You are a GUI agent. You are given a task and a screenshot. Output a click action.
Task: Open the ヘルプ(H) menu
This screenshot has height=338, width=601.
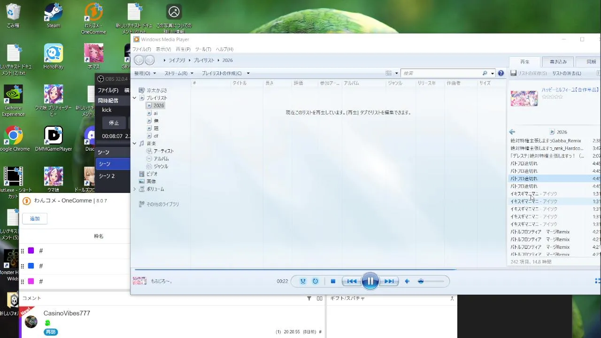pyautogui.click(x=224, y=49)
